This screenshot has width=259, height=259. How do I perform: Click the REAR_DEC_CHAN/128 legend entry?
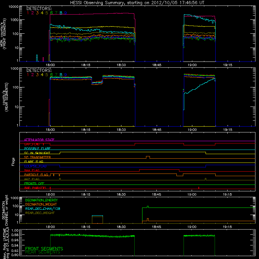[43, 208]
